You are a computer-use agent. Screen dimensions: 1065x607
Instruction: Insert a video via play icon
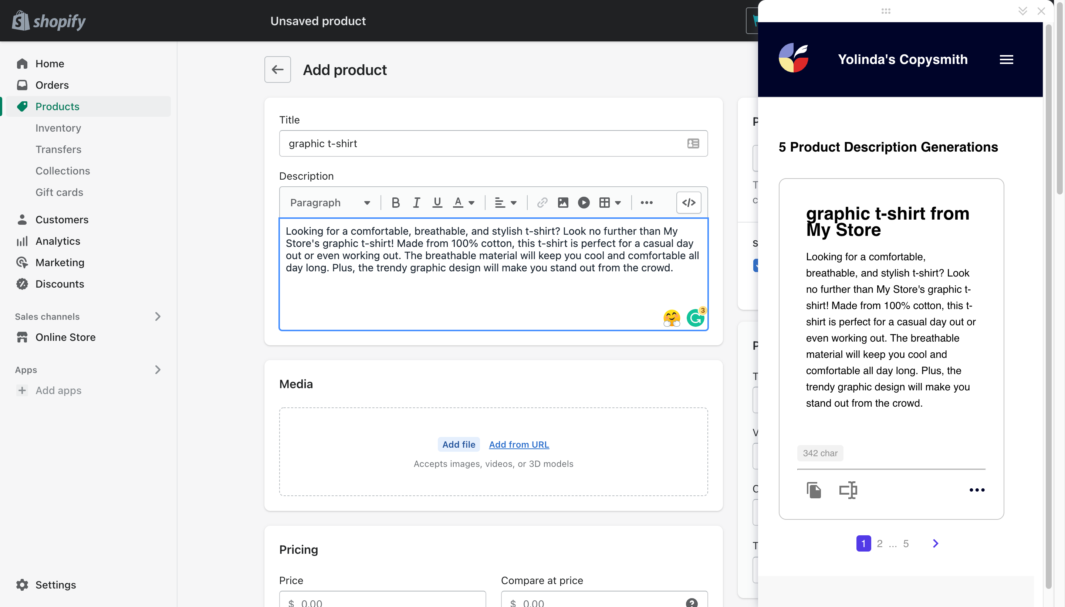pyautogui.click(x=584, y=203)
